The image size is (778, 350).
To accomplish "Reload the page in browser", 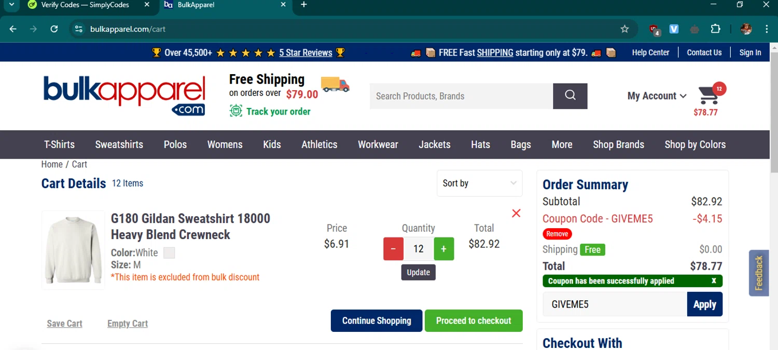I will click(54, 29).
